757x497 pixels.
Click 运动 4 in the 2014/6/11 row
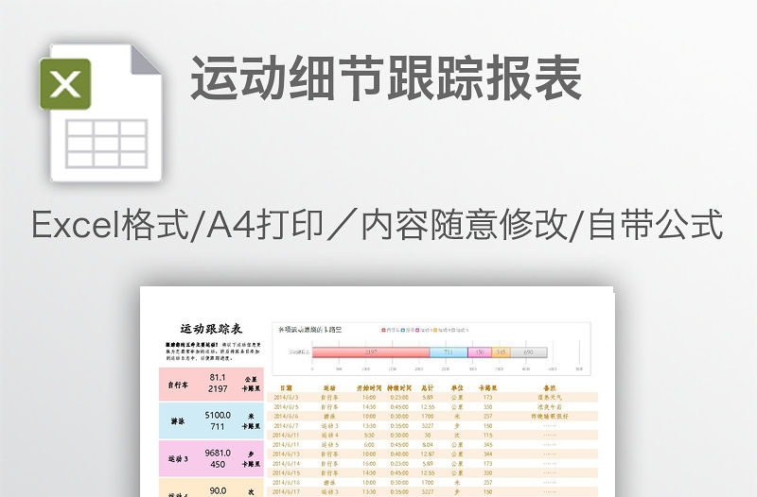(329, 435)
